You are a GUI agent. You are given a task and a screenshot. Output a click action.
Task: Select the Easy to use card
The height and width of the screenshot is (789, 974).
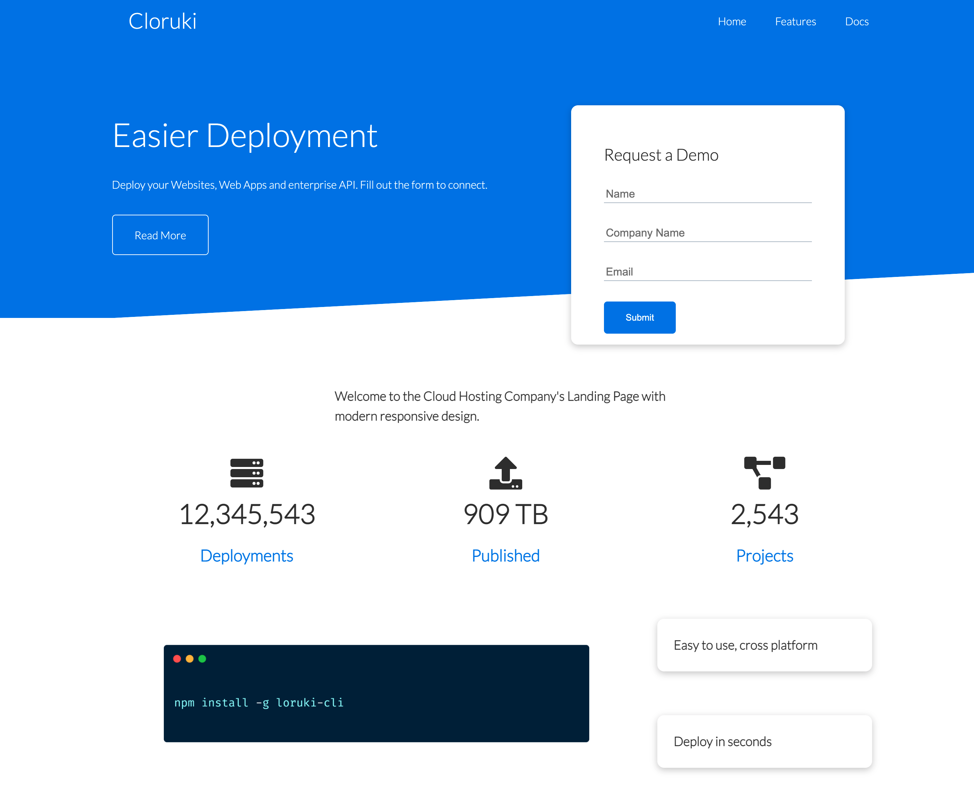pyautogui.click(x=764, y=645)
